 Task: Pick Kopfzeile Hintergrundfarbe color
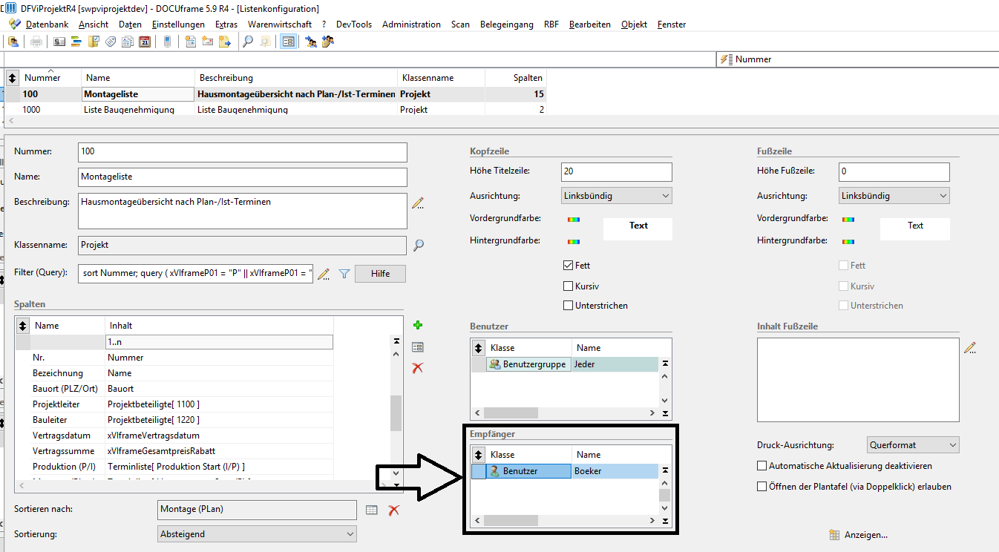573,241
